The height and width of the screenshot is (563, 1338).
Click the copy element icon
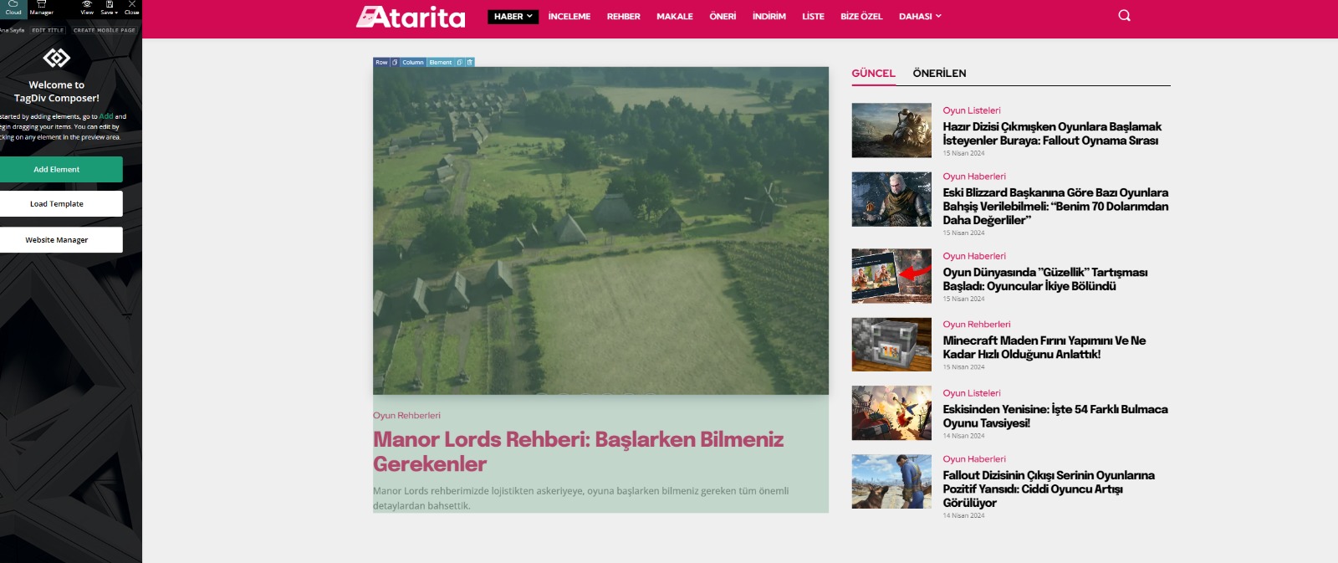click(460, 62)
